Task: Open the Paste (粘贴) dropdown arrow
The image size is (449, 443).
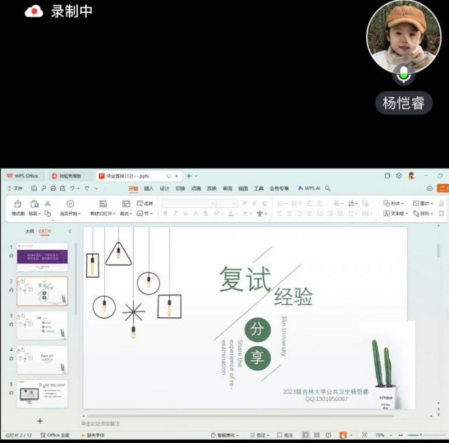Action: coord(39,214)
